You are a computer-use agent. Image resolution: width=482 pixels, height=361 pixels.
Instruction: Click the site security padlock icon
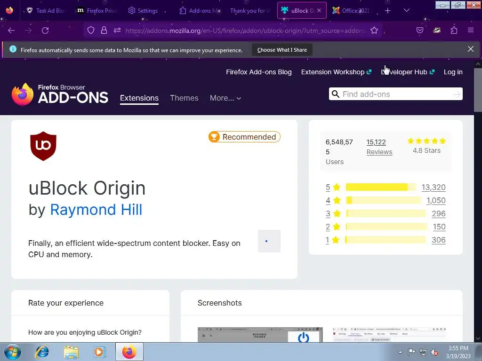[104, 30]
